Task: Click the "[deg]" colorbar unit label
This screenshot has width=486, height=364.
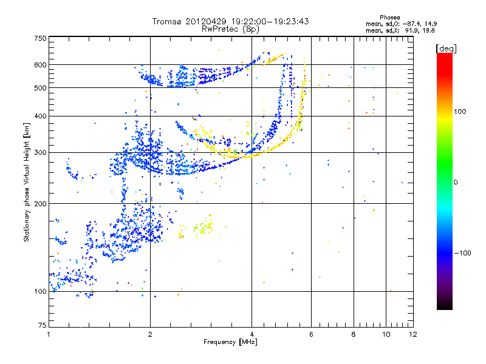Action: point(446,49)
